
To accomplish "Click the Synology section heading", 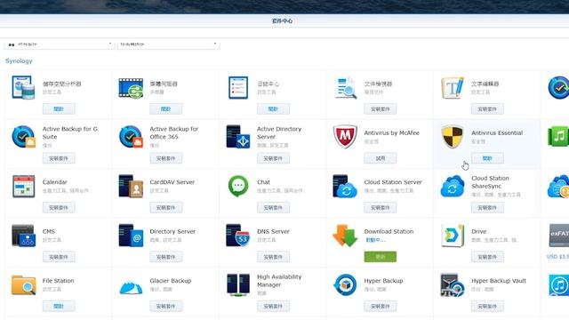I will pyautogui.click(x=19, y=61).
